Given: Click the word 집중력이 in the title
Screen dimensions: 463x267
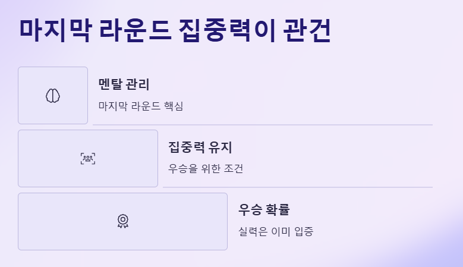Looking at the screenshot, I should click(x=227, y=30).
